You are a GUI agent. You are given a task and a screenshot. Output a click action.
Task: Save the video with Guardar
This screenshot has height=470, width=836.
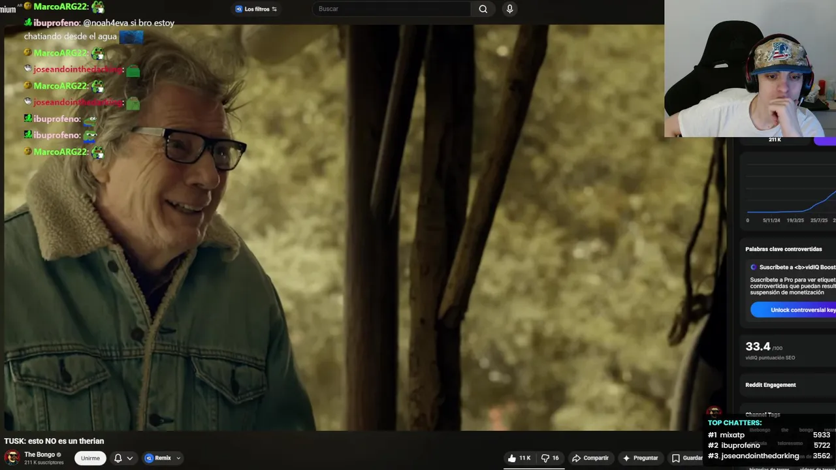[687, 458]
